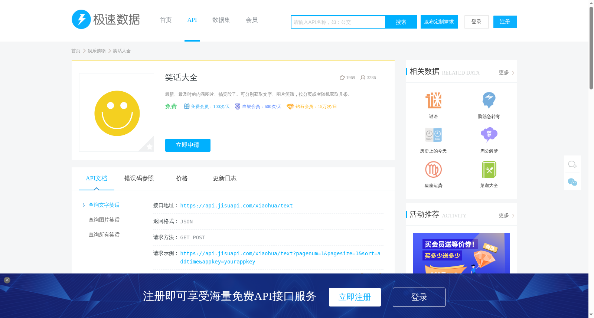This screenshot has height=318, width=594.
Task: Click the 免费 price label
Action: click(x=171, y=106)
